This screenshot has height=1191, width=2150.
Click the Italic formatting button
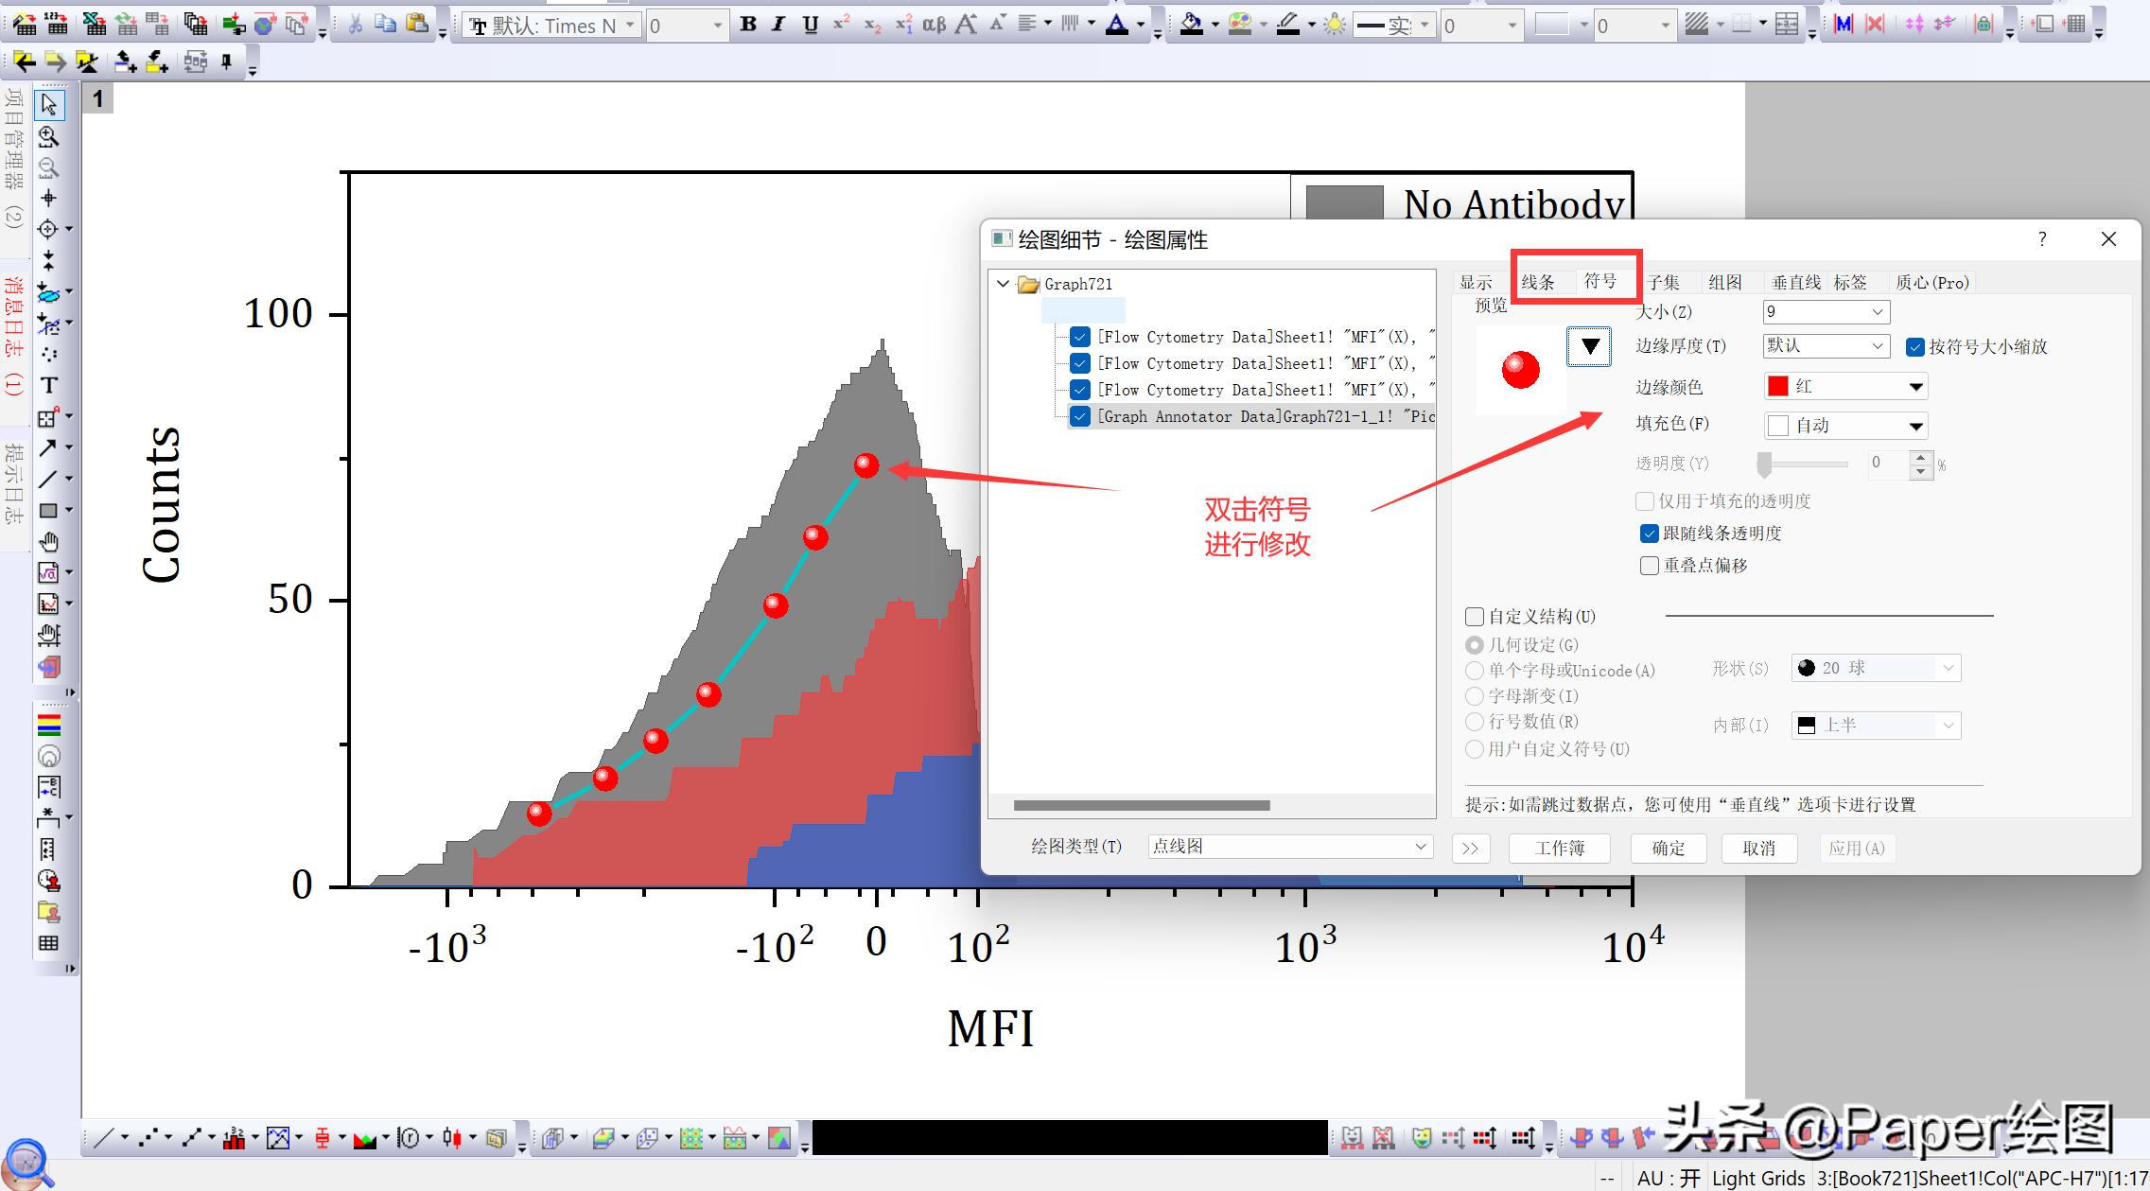point(778,25)
